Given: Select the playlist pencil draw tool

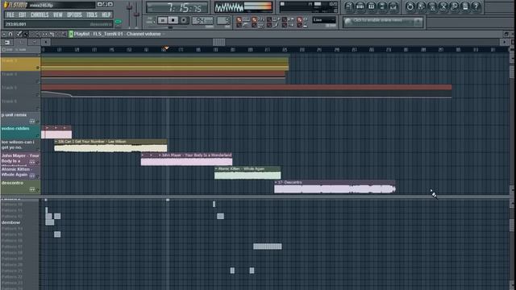Looking at the screenshot, I should pyautogui.click(x=19, y=34).
